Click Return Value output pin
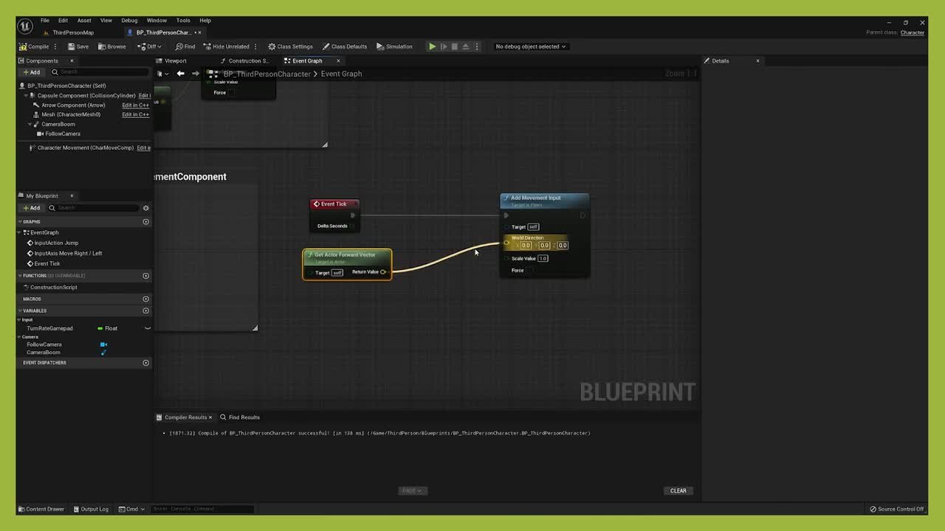 pos(383,271)
